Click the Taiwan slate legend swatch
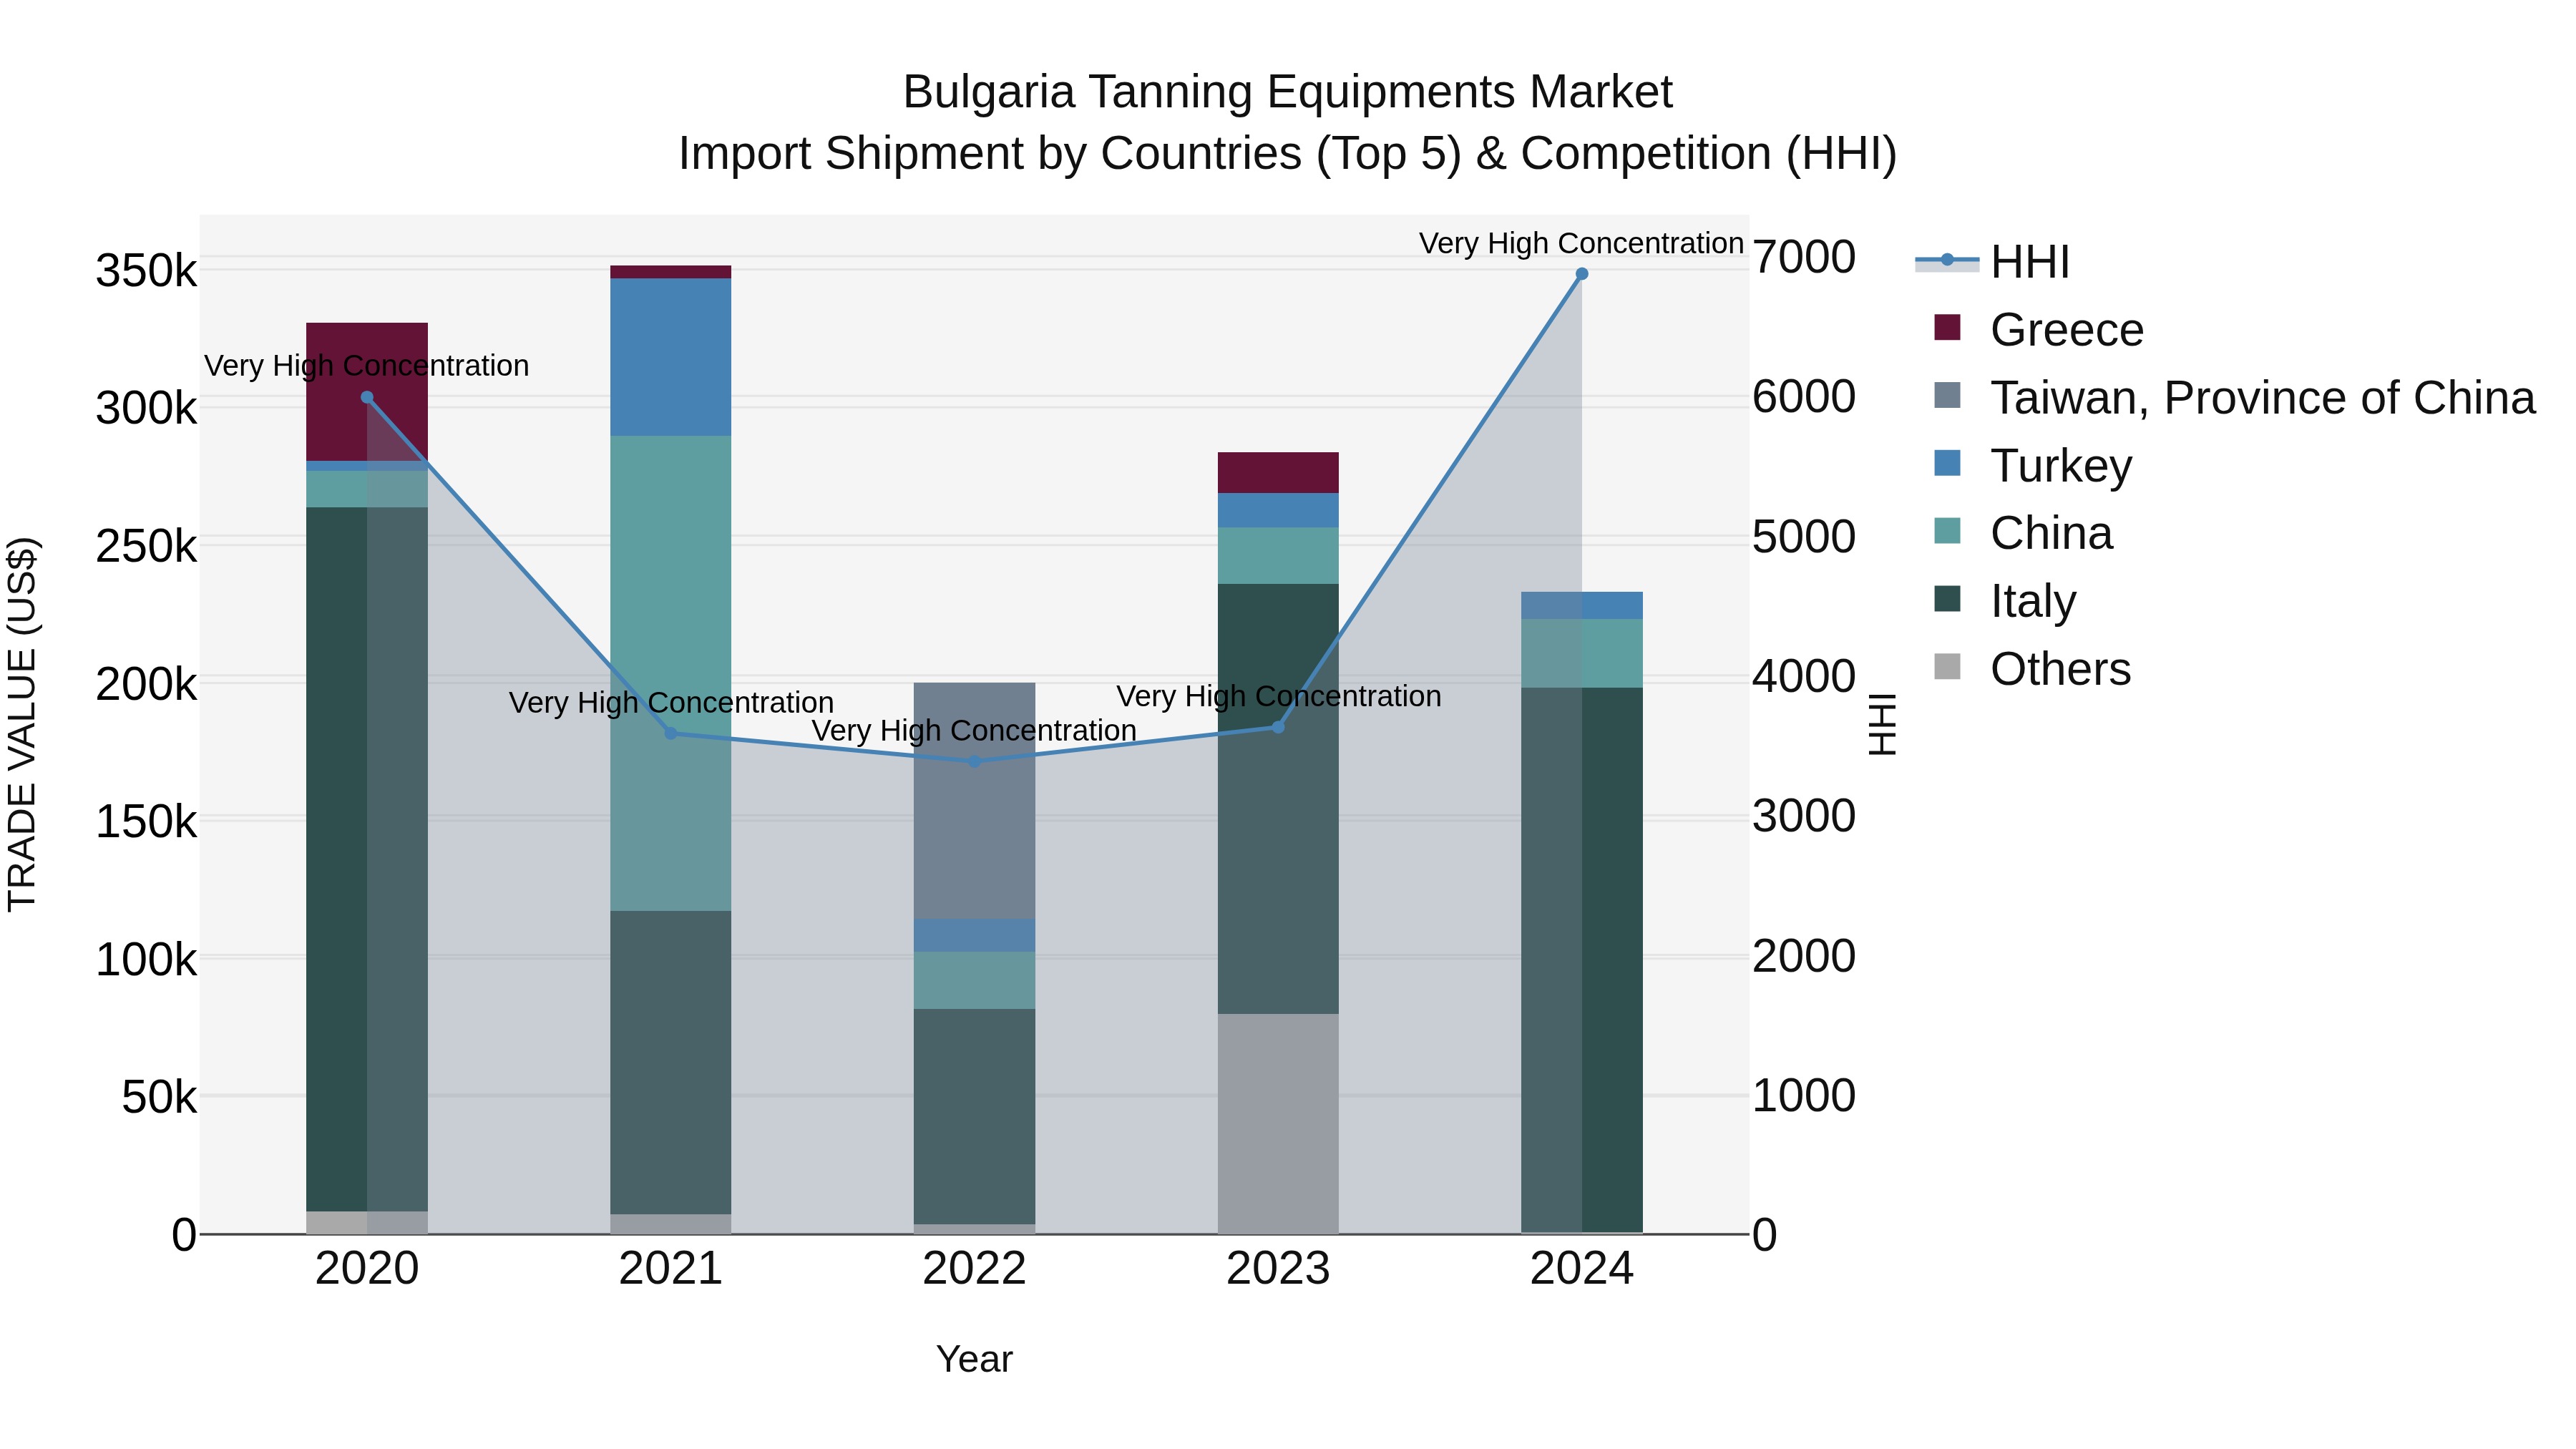 pos(1947,395)
